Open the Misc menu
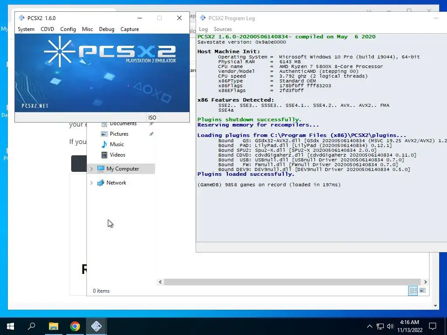The width and height of the screenshot is (447, 335). click(x=87, y=29)
